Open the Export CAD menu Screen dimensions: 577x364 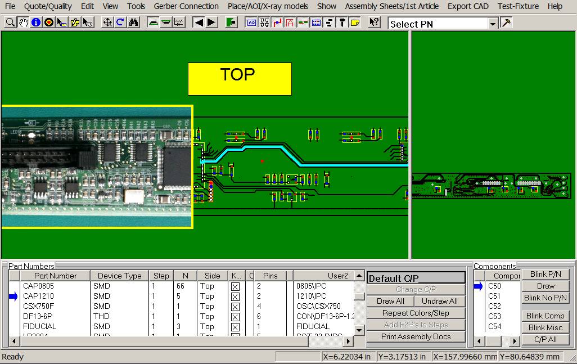(468, 6)
